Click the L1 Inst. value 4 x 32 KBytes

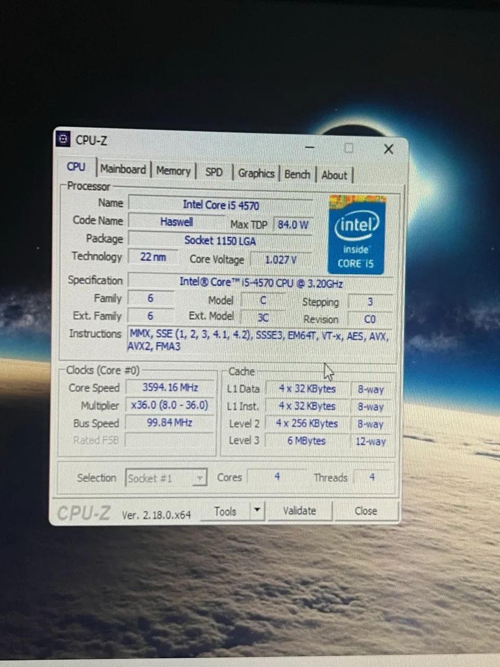(x=307, y=406)
